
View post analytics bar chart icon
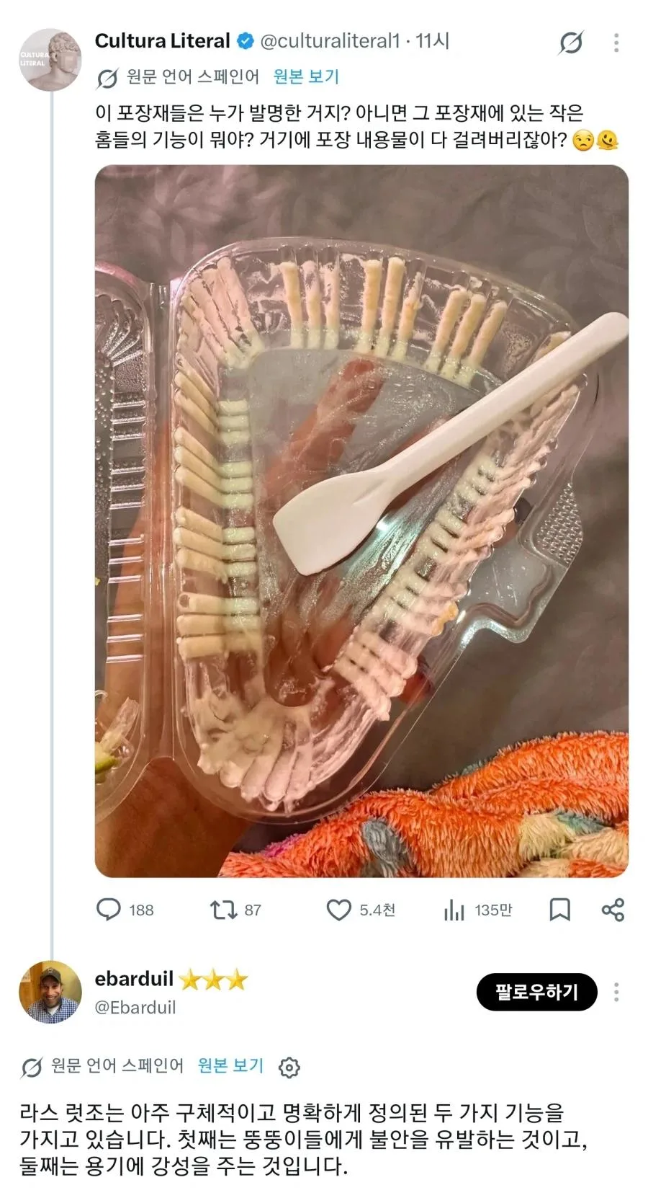point(477,910)
